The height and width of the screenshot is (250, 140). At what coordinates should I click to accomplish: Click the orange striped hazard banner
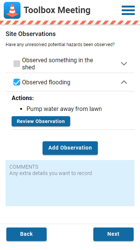[70, 22]
